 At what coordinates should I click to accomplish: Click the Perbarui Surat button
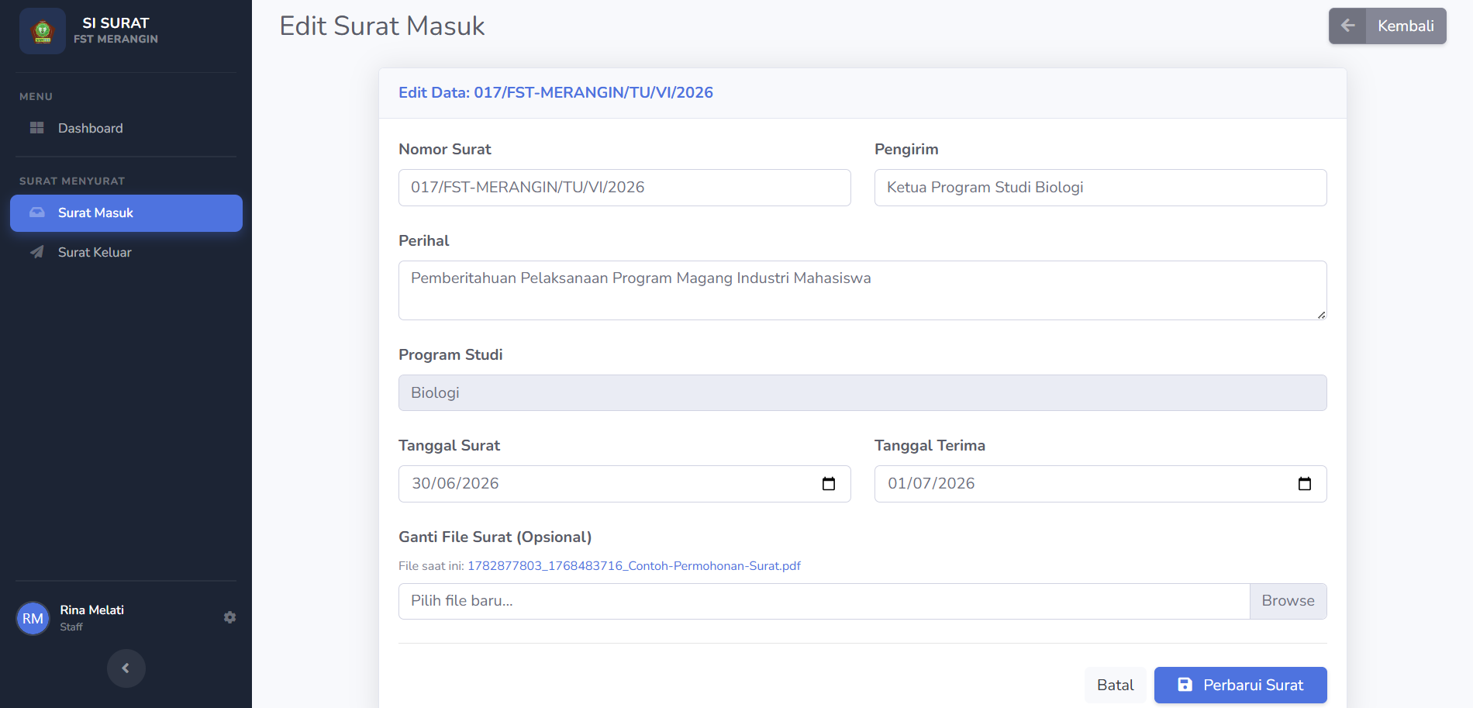1240,685
